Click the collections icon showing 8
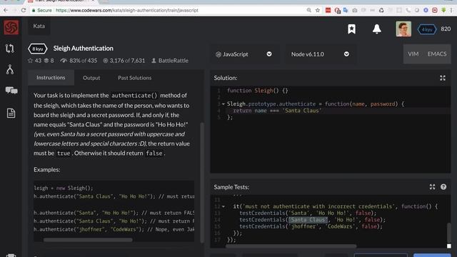 49,61
